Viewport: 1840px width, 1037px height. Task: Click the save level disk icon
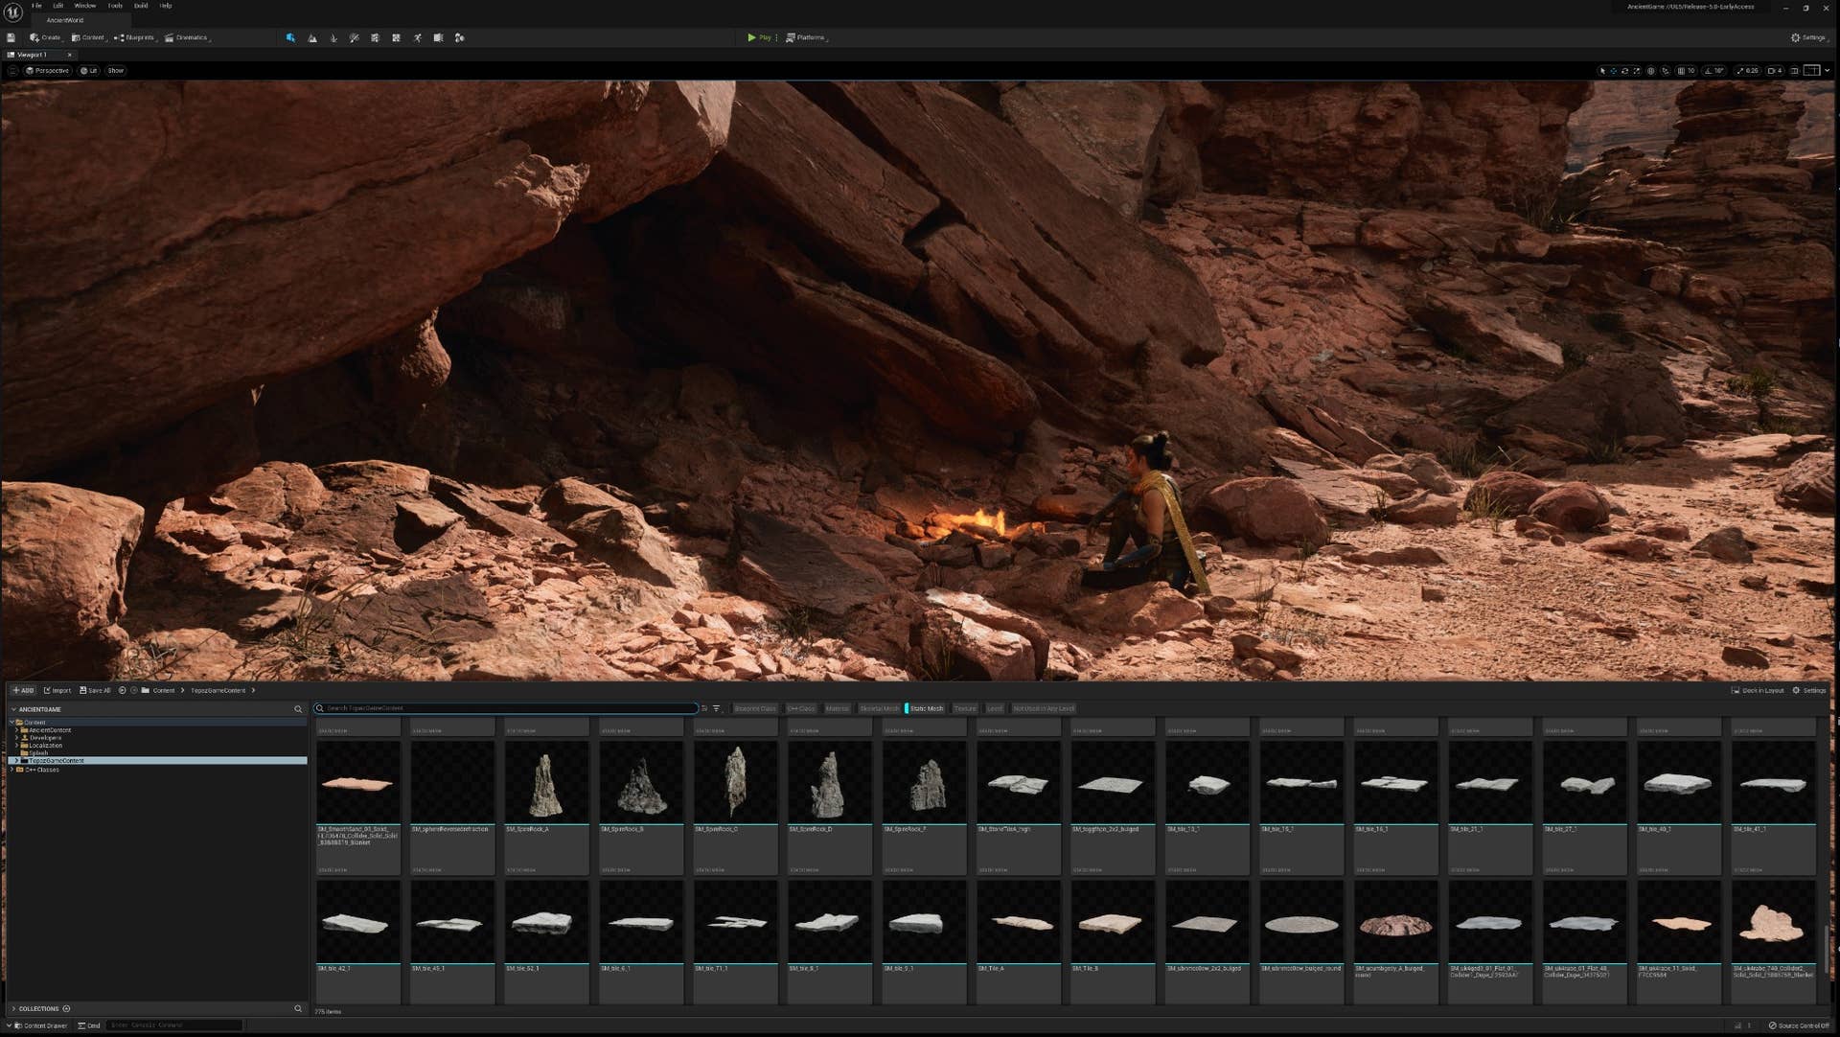point(11,37)
